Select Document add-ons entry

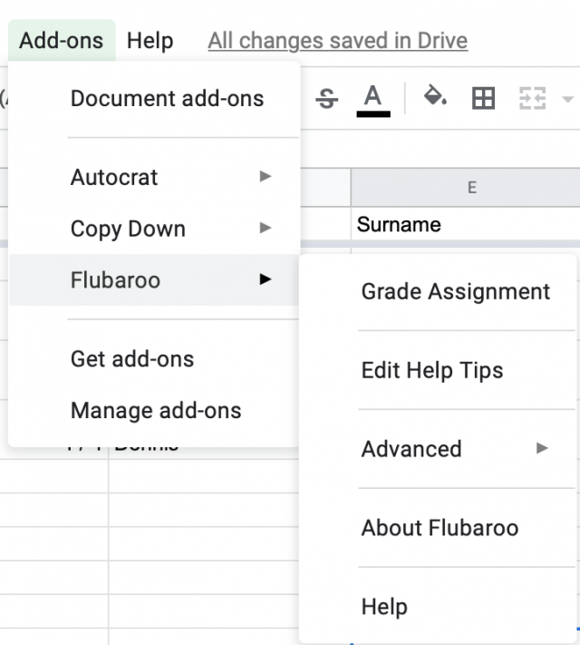(154, 99)
